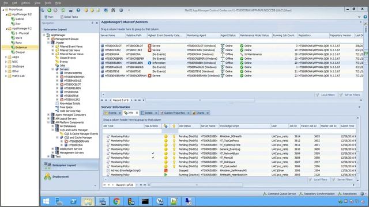Click the yellow pending icon for AMAdmin_MSHealth job
The width and height of the screenshot is (369, 207).
165,136
